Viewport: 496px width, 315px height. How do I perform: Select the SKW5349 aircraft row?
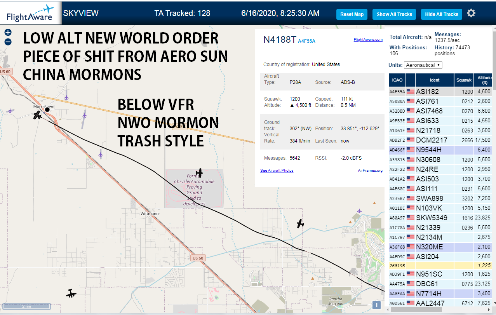pyautogui.click(x=441, y=218)
